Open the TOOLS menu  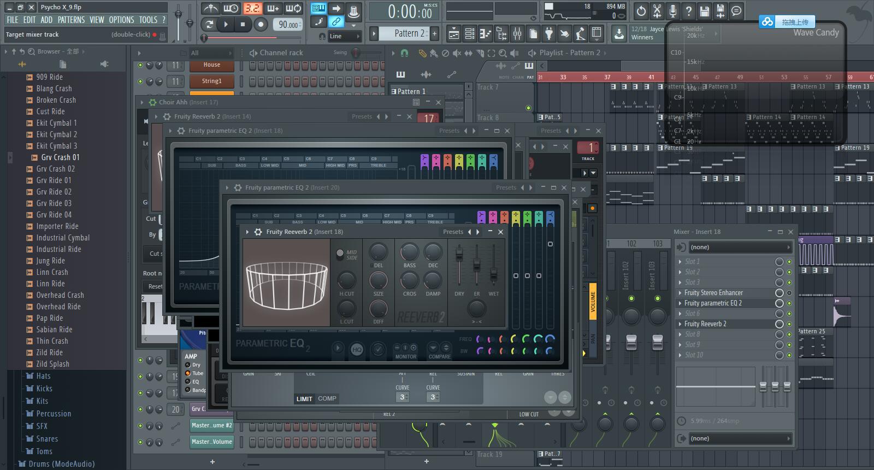[148, 20]
